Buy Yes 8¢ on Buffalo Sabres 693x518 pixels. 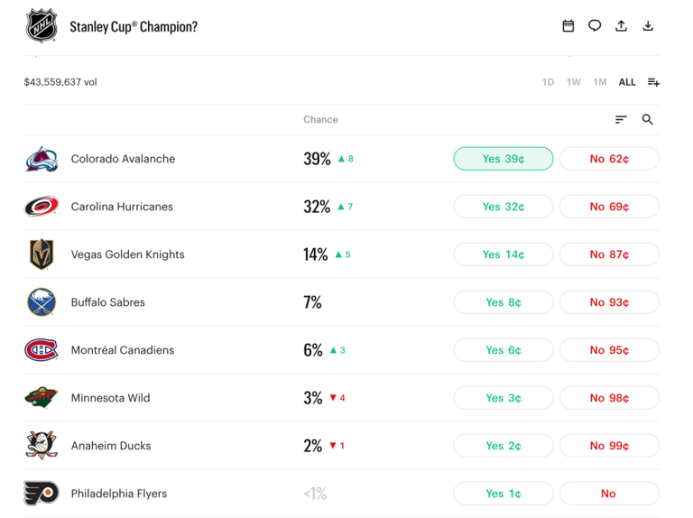tap(504, 302)
